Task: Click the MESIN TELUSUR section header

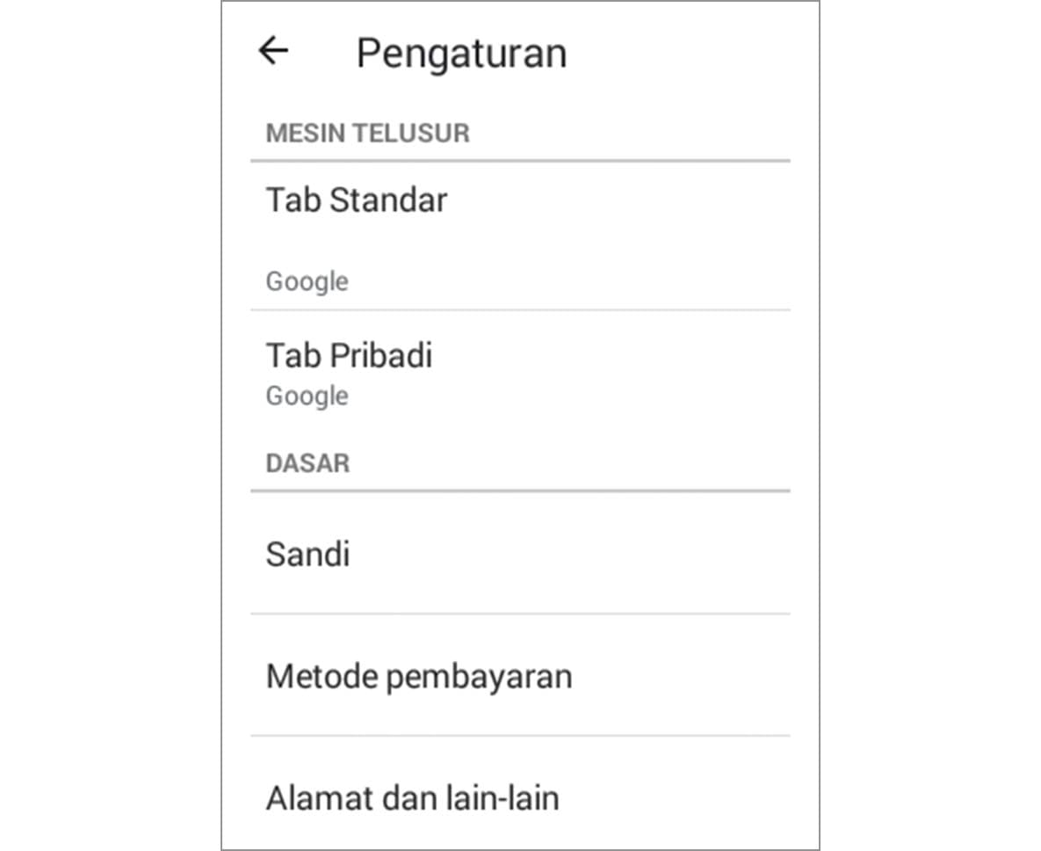Action: tap(367, 134)
